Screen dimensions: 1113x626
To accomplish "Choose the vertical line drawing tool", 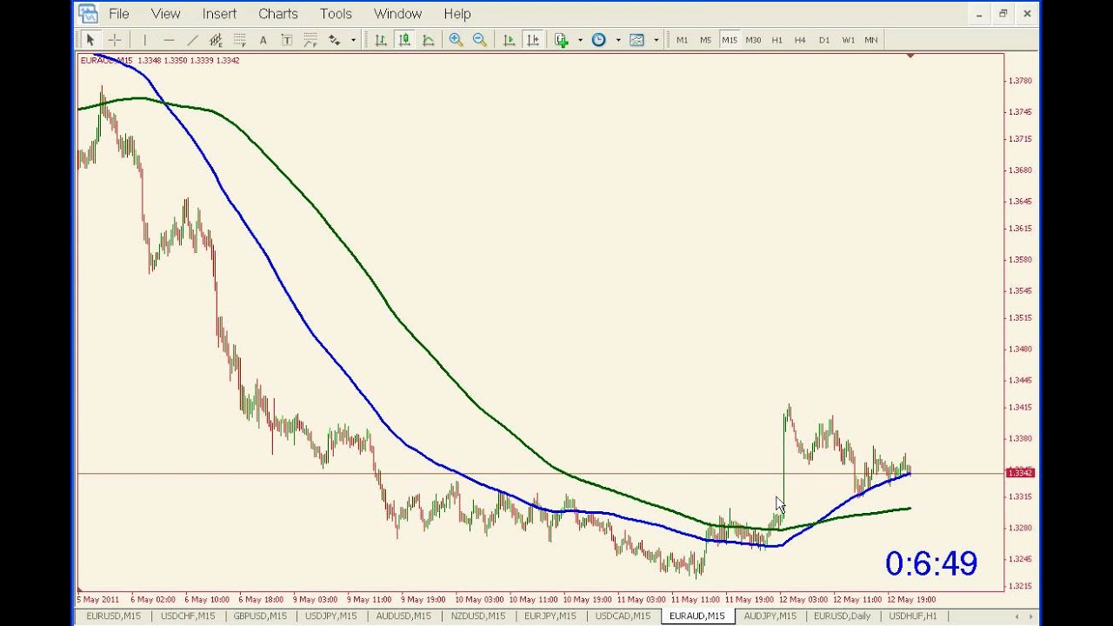I will coord(144,40).
